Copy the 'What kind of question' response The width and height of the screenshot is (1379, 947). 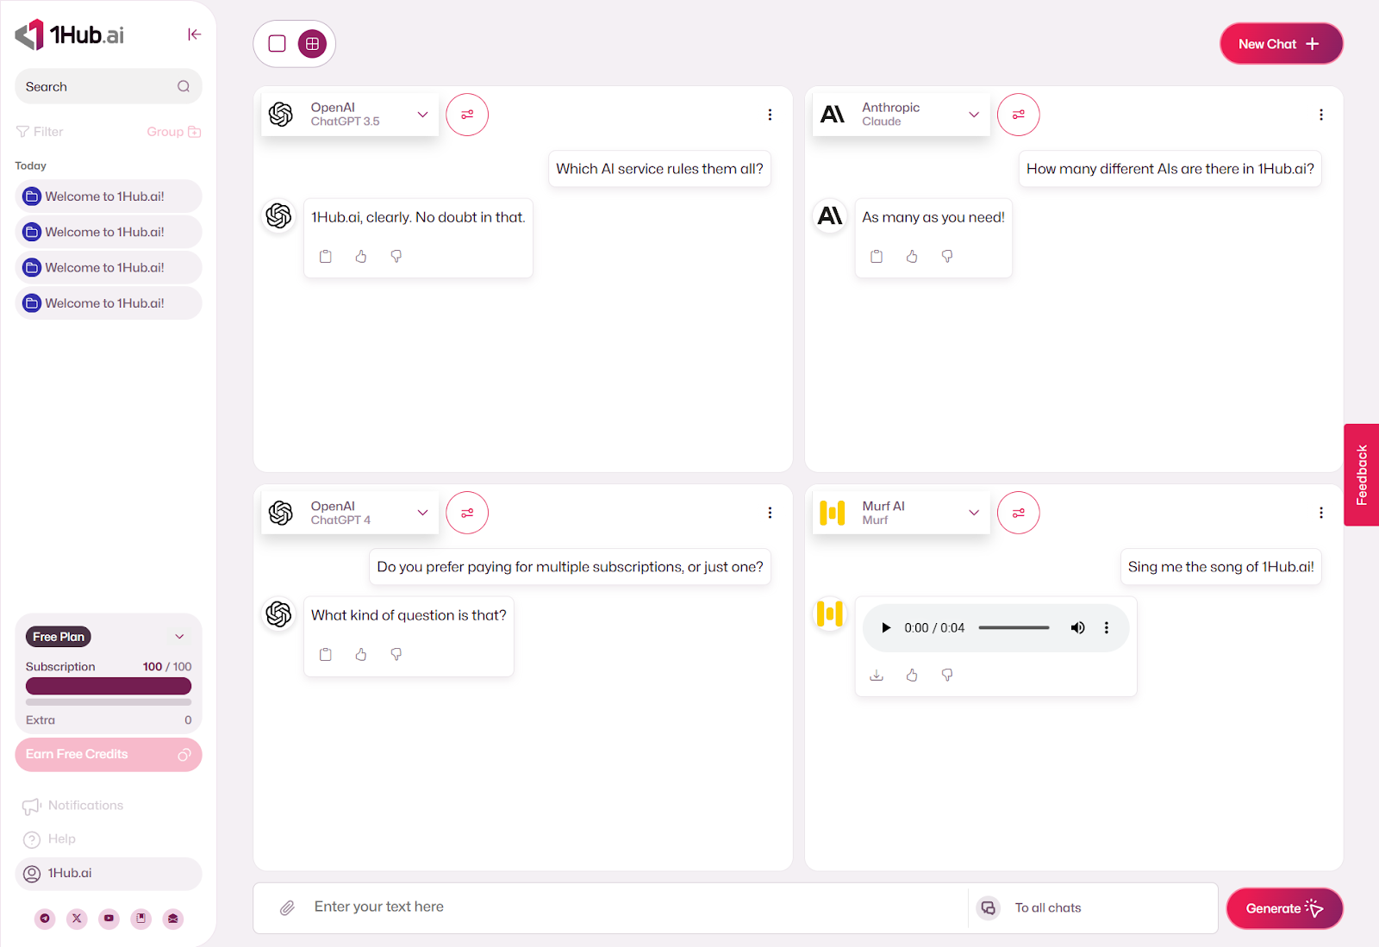[x=326, y=654]
